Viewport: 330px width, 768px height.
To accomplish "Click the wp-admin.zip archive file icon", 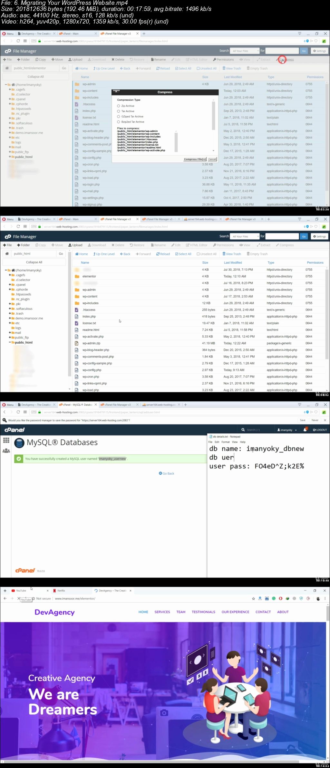I will pos(77,343).
